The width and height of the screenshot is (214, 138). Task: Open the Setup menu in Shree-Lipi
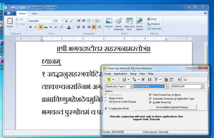(x=133, y=74)
